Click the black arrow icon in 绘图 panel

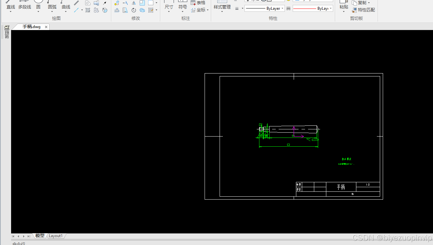point(105,3)
